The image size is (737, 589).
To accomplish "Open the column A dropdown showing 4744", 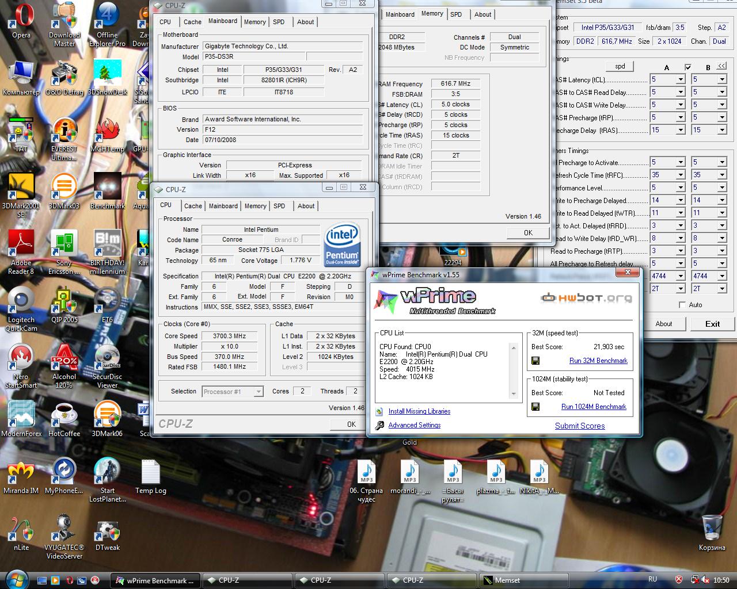I will point(680,276).
